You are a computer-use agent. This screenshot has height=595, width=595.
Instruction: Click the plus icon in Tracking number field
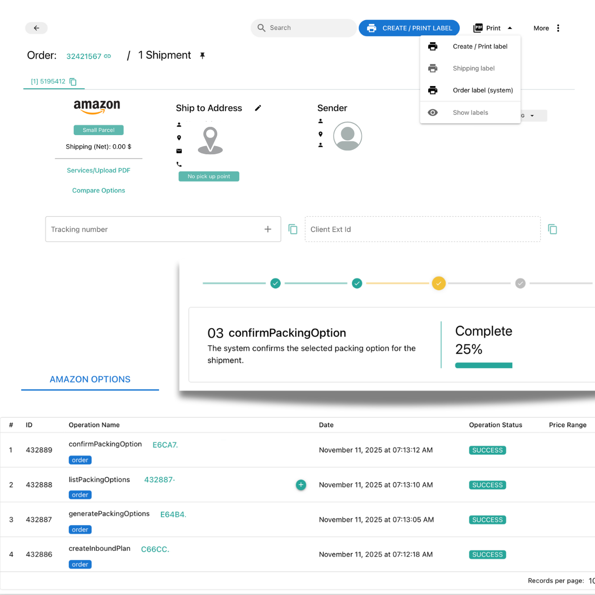click(268, 229)
